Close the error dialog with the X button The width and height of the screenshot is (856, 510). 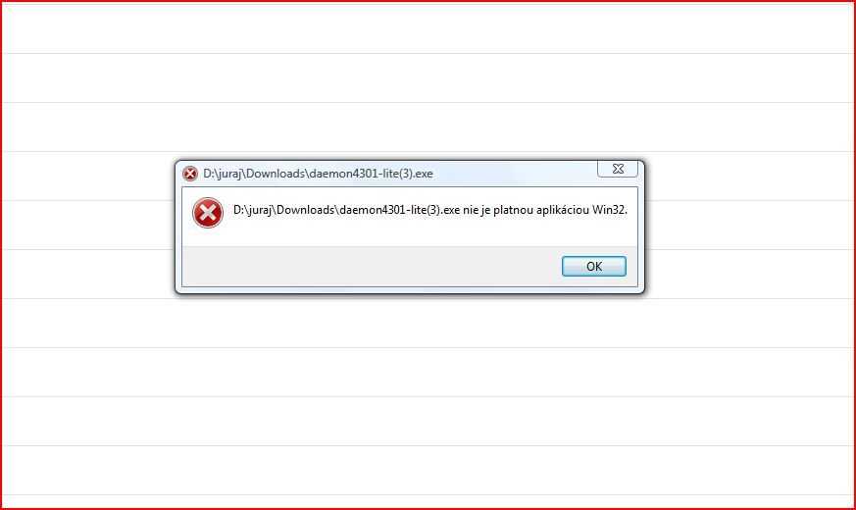(x=618, y=169)
